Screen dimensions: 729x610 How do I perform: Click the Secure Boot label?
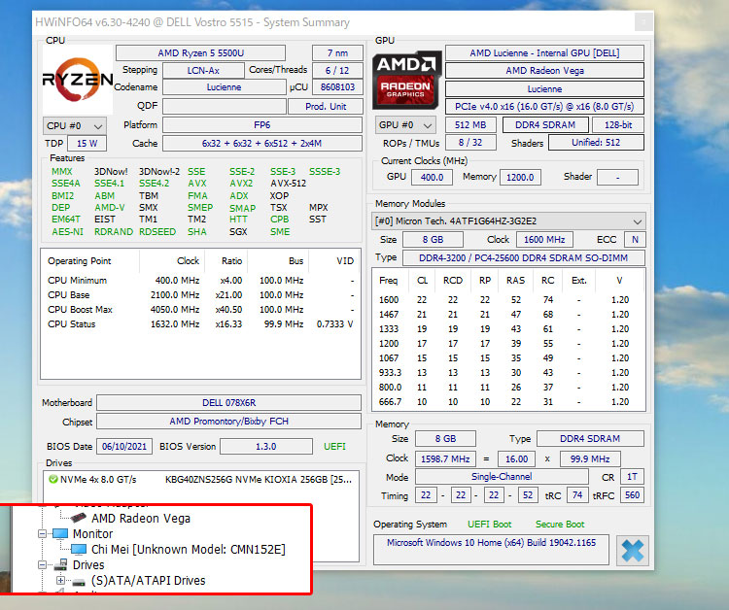tap(560, 525)
